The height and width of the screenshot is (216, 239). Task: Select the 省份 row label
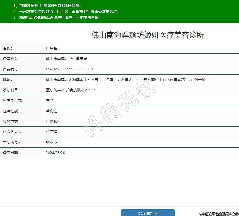click(8, 48)
